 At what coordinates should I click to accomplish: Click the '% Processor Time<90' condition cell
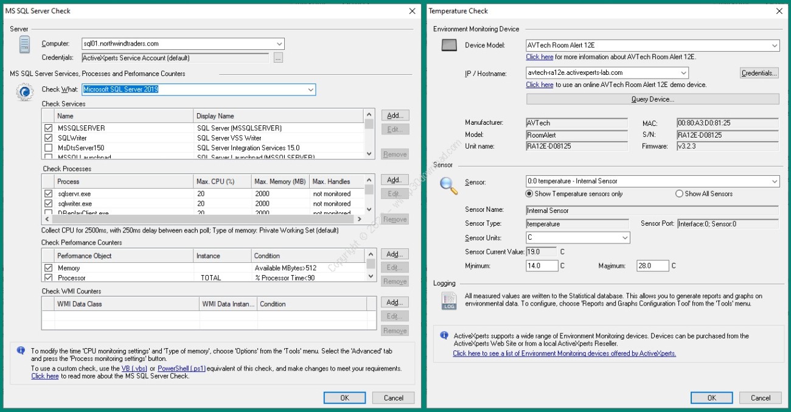[x=285, y=278]
